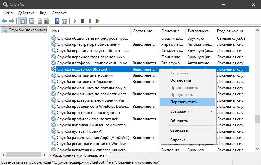Click gear icon of Служба пространственных данных

pos(54,112)
